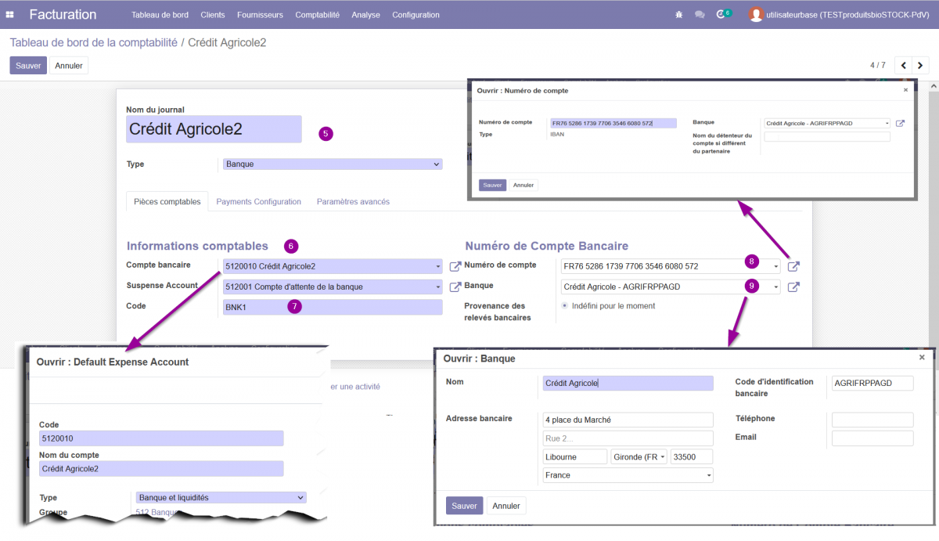Screen dimensions: 939x541
Task: Open Gironde state dropdown in Banque popup
Action: 639,456
